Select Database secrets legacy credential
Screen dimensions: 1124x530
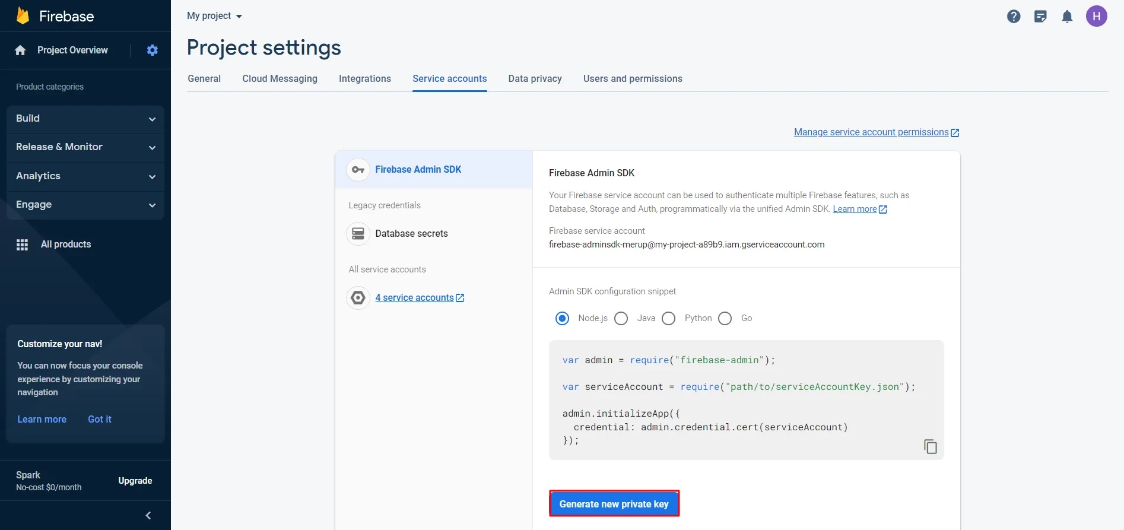coord(434,234)
